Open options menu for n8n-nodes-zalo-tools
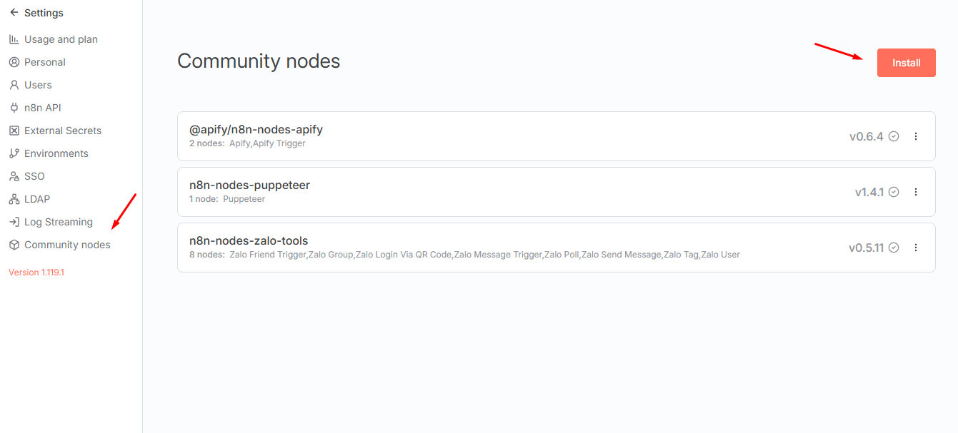The height and width of the screenshot is (433, 958). (916, 248)
